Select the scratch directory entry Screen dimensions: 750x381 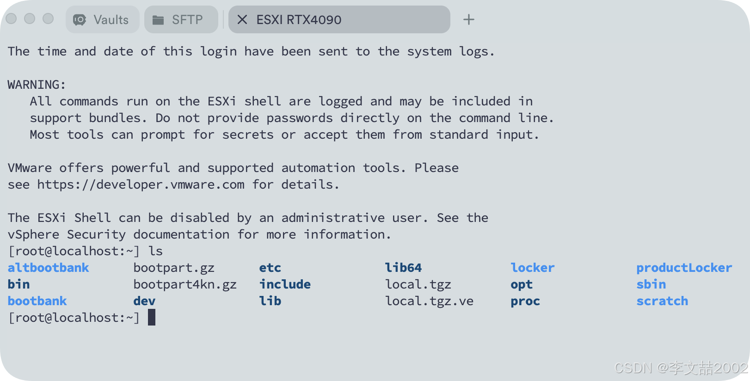(662, 301)
